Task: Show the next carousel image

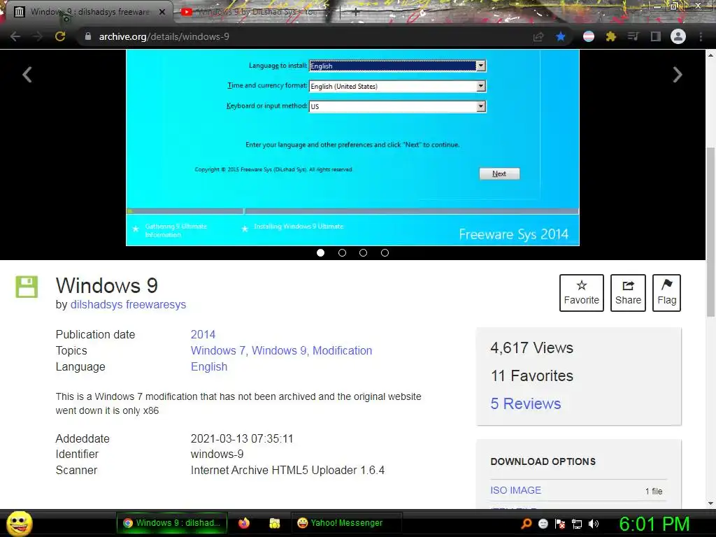Action: (x=678, y=74)
